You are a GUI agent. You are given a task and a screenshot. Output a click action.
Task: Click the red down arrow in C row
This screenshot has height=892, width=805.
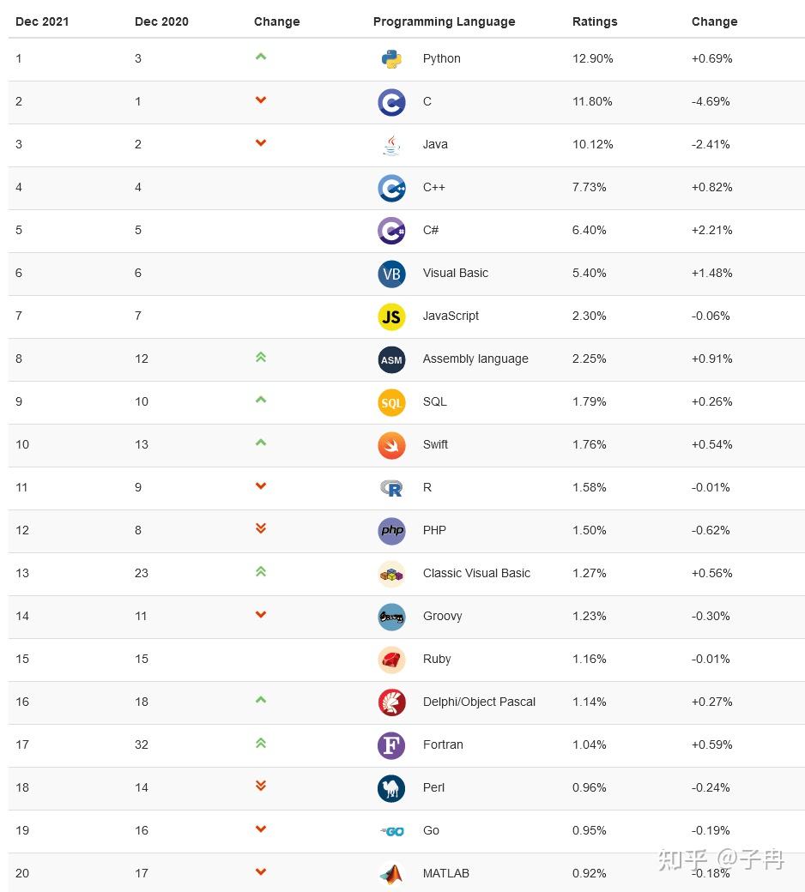click(261, 100)
